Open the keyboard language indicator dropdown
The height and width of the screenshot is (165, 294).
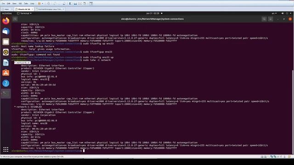click(x=274, y=13)
